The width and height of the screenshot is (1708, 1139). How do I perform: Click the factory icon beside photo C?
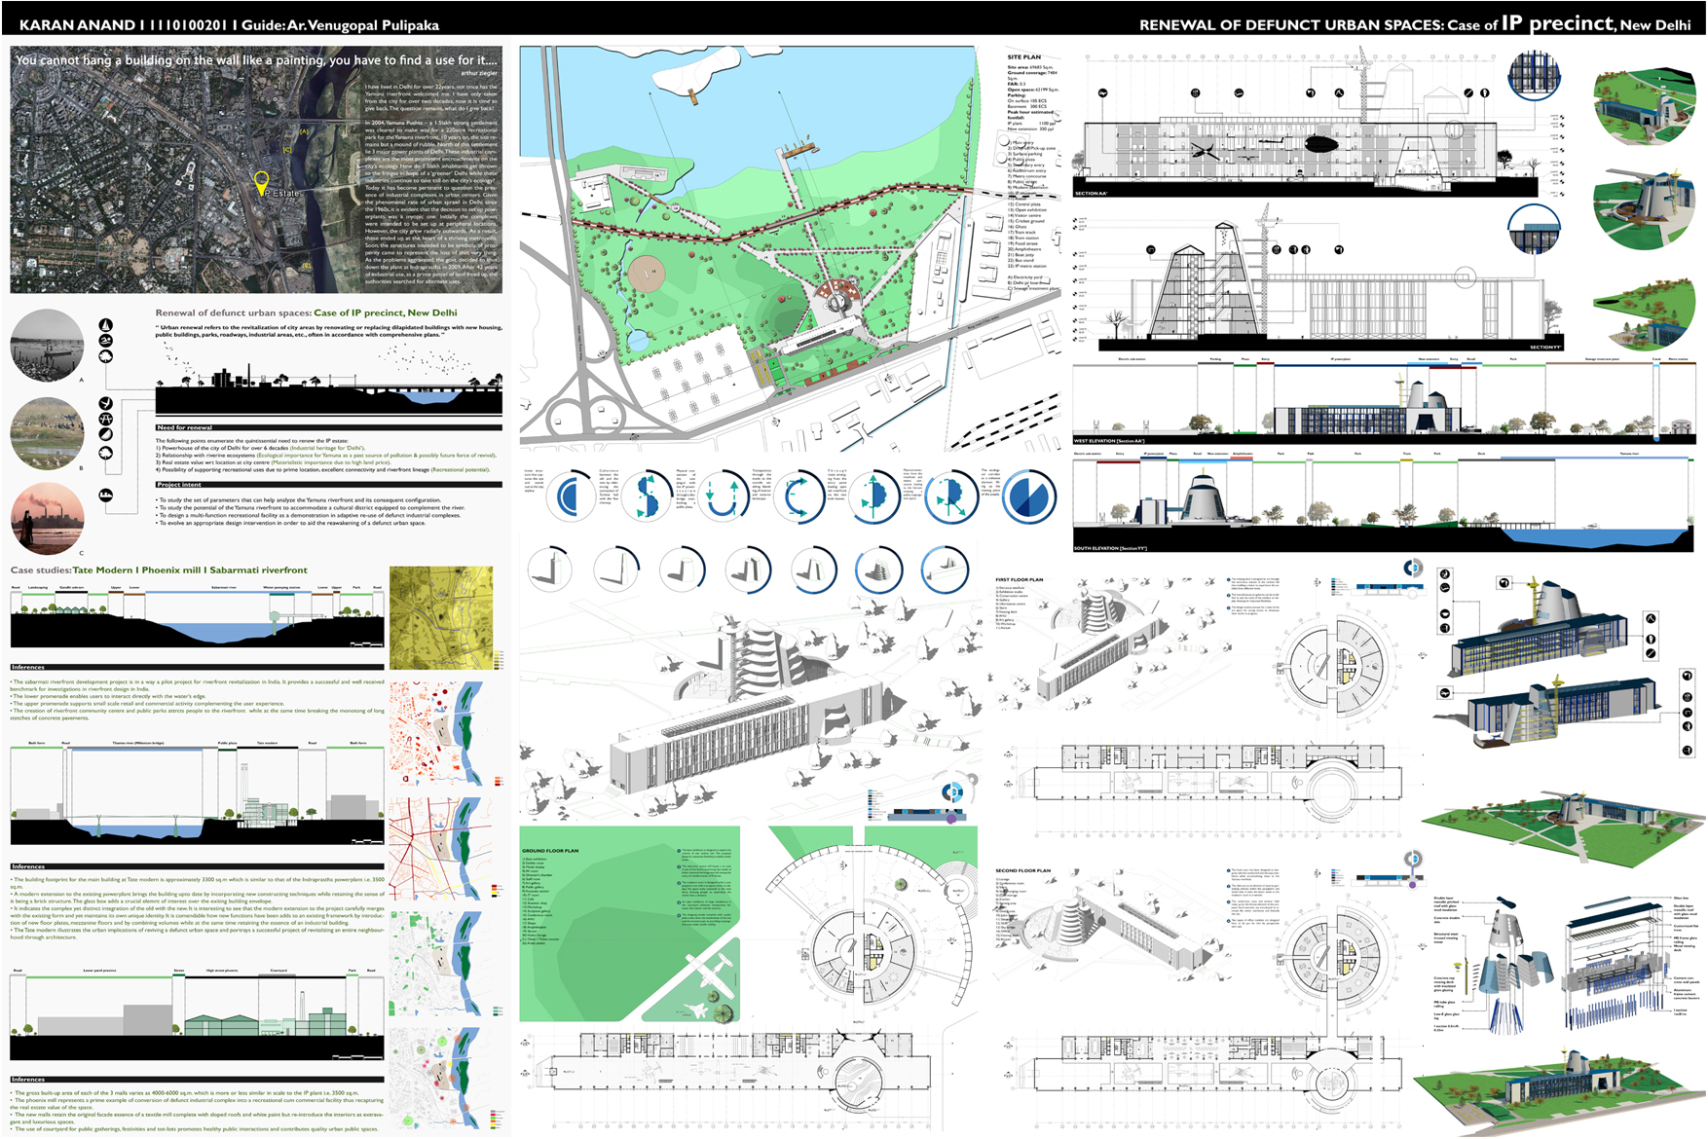pos(106,496)
